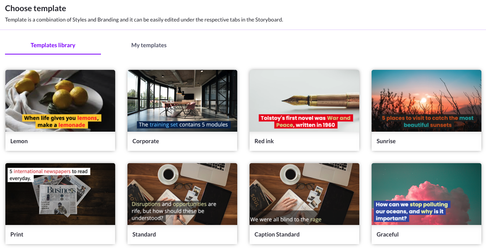
Task: Pick the Red ink template thumbnail
Action: pyautogui.click(x=304, y=101)
